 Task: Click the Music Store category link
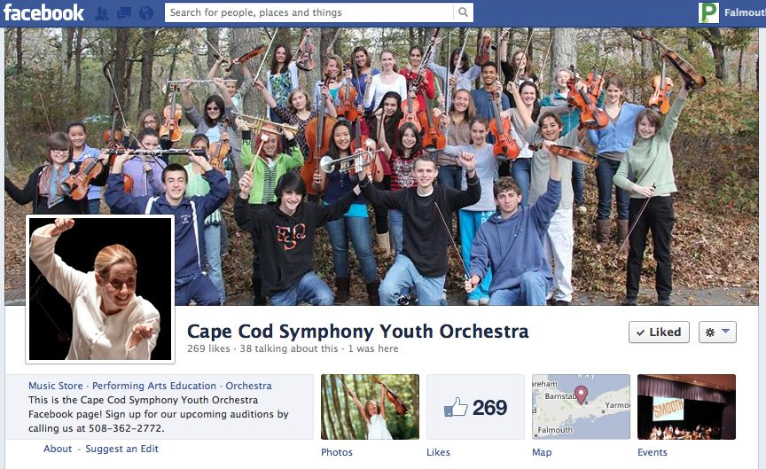56,386
